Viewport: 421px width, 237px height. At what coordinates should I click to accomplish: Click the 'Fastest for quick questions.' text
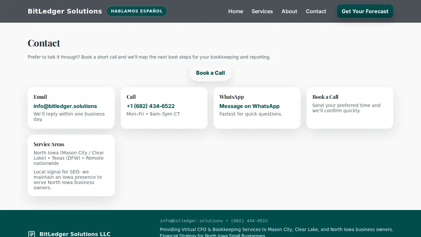[251, 114]
